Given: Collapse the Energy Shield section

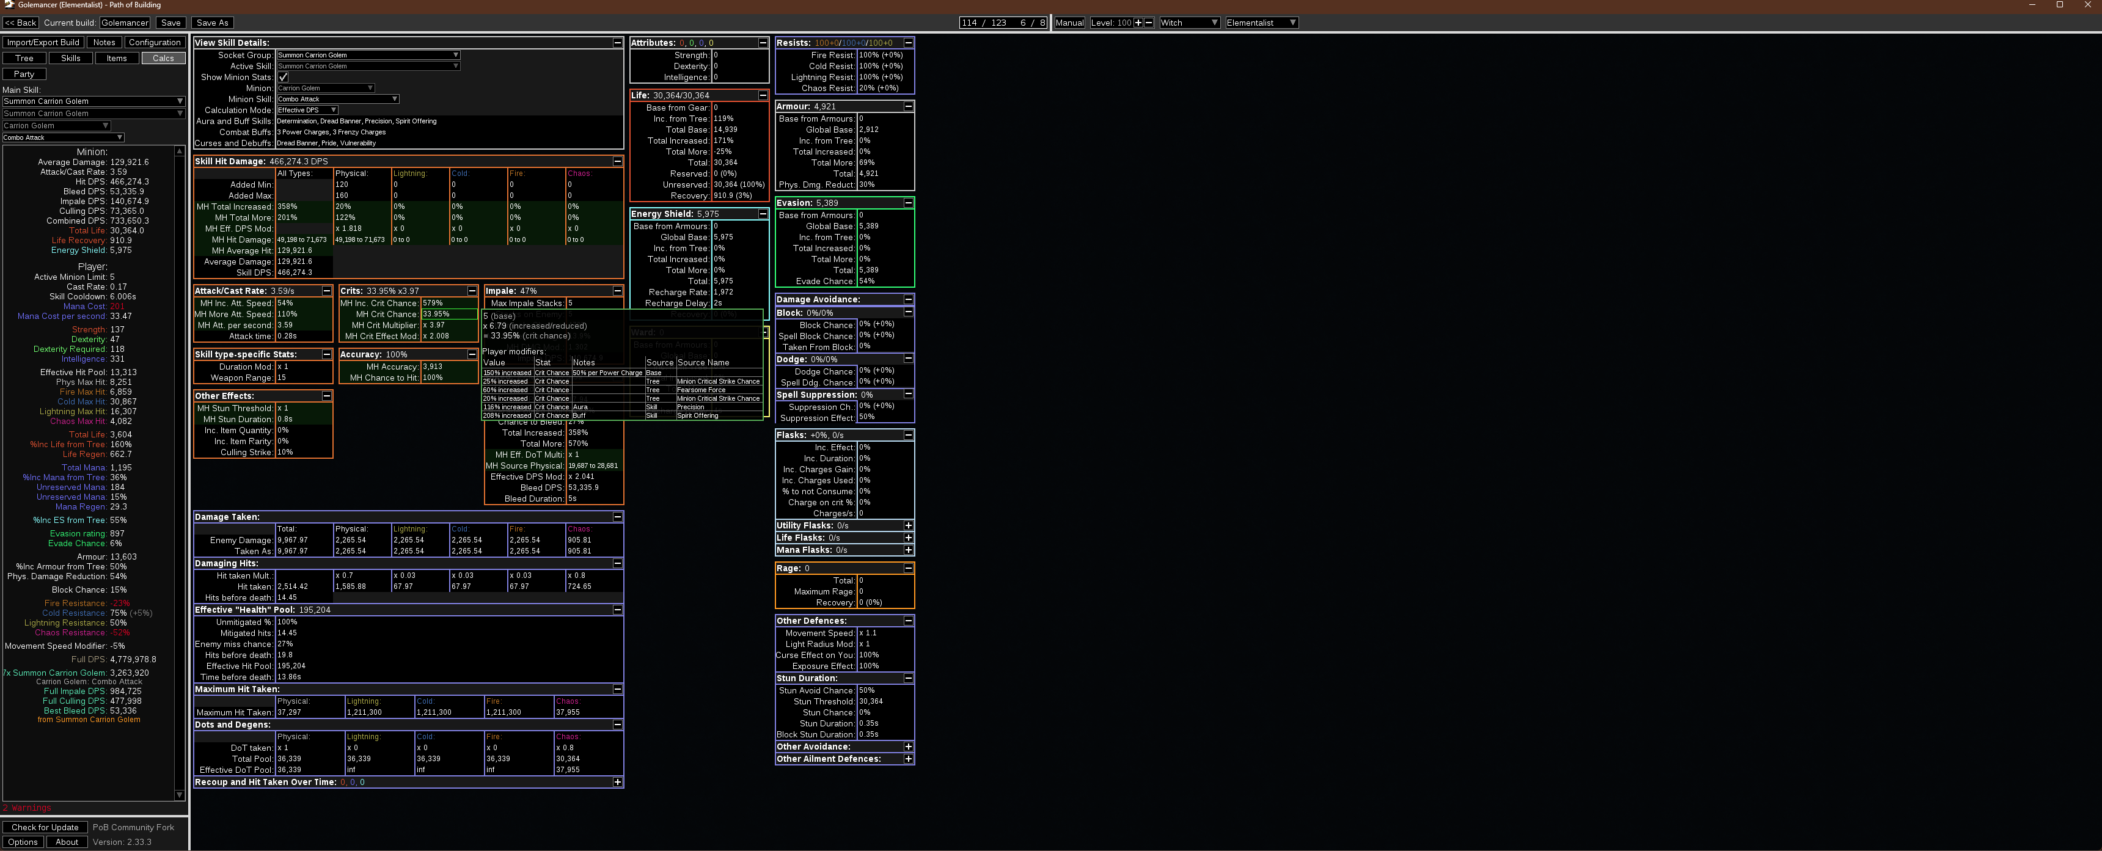Looking at the screenshot, I should (763, 214).
